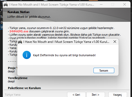The height and width of the screenshot is (97, 132).
Task: Click the gamepad icon in dialog title
Action: click(20, 42)
